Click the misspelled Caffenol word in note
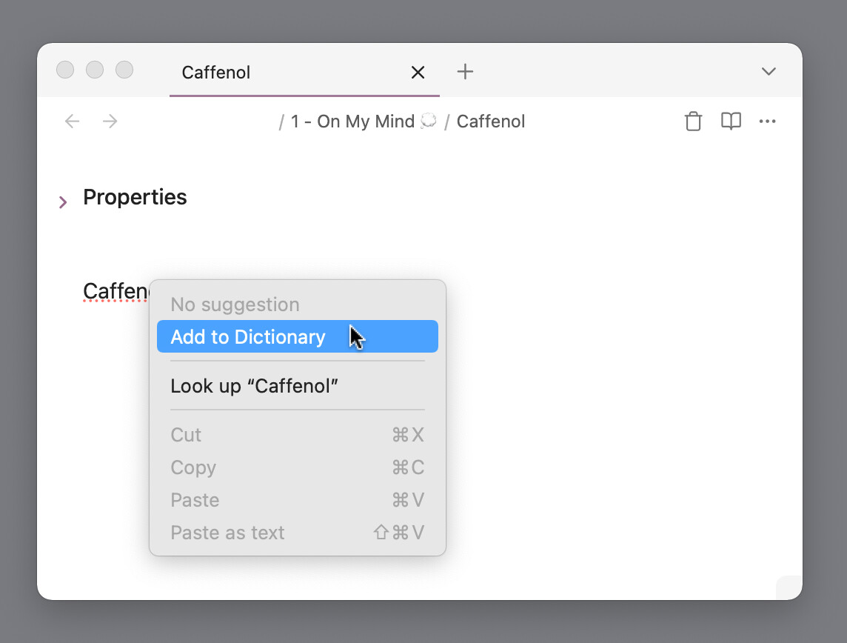This screenshot has width=847, height=643. tap(115, 292)
